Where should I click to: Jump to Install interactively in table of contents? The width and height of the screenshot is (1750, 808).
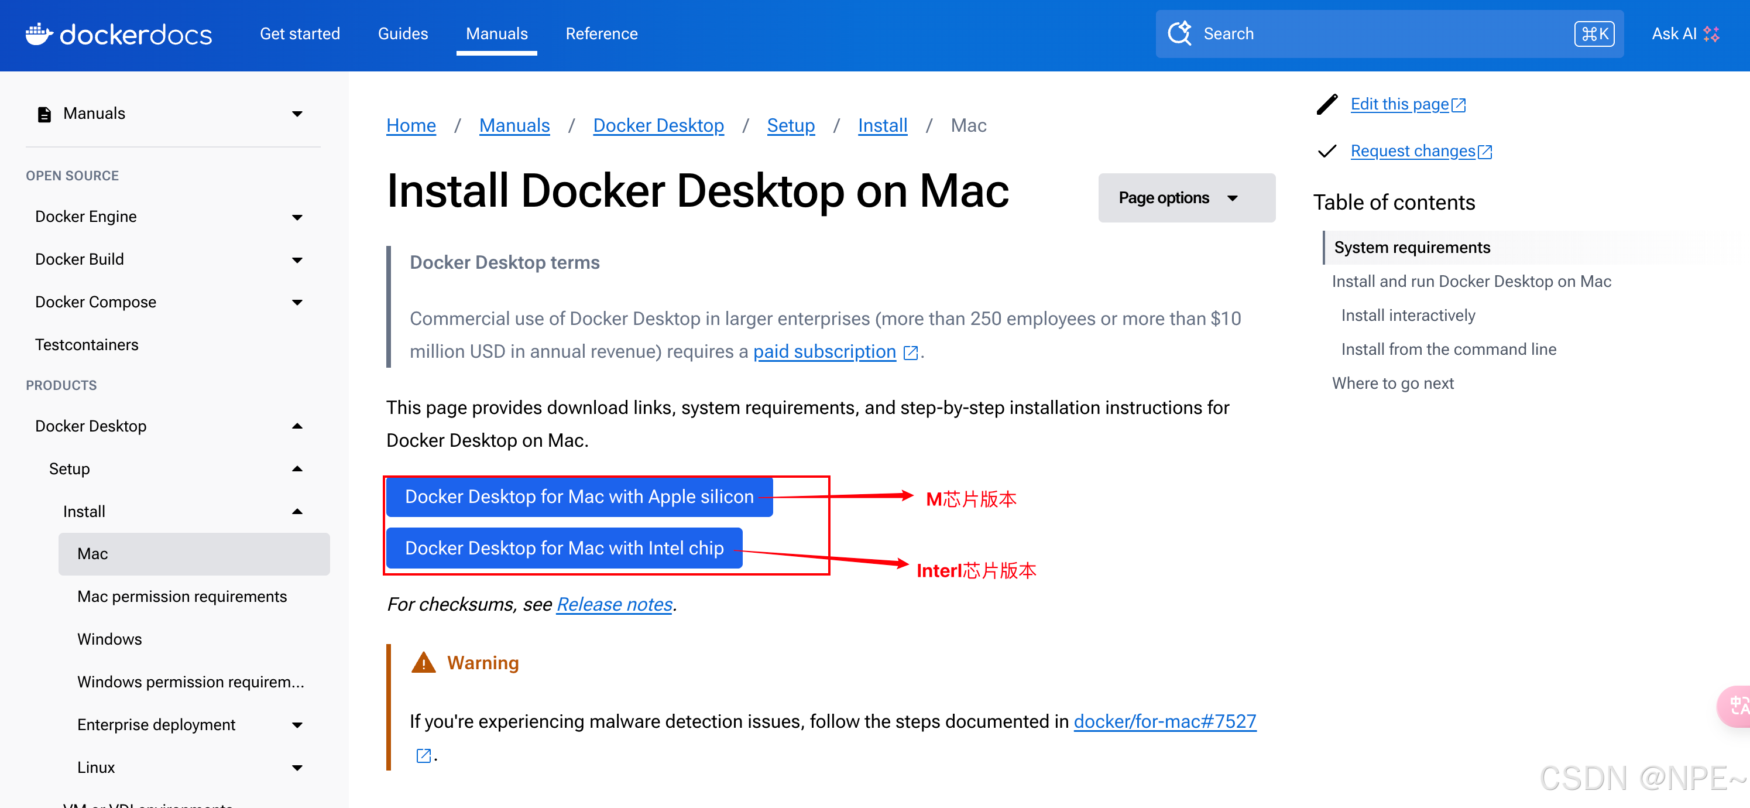tap(1408, 316)
